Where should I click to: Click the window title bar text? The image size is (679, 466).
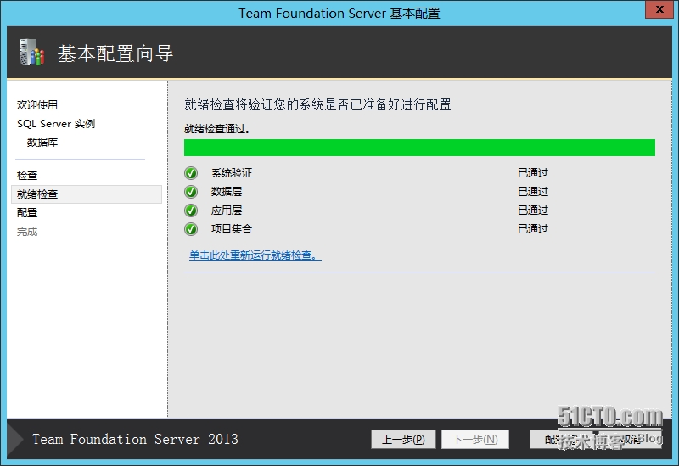[339, 14]
